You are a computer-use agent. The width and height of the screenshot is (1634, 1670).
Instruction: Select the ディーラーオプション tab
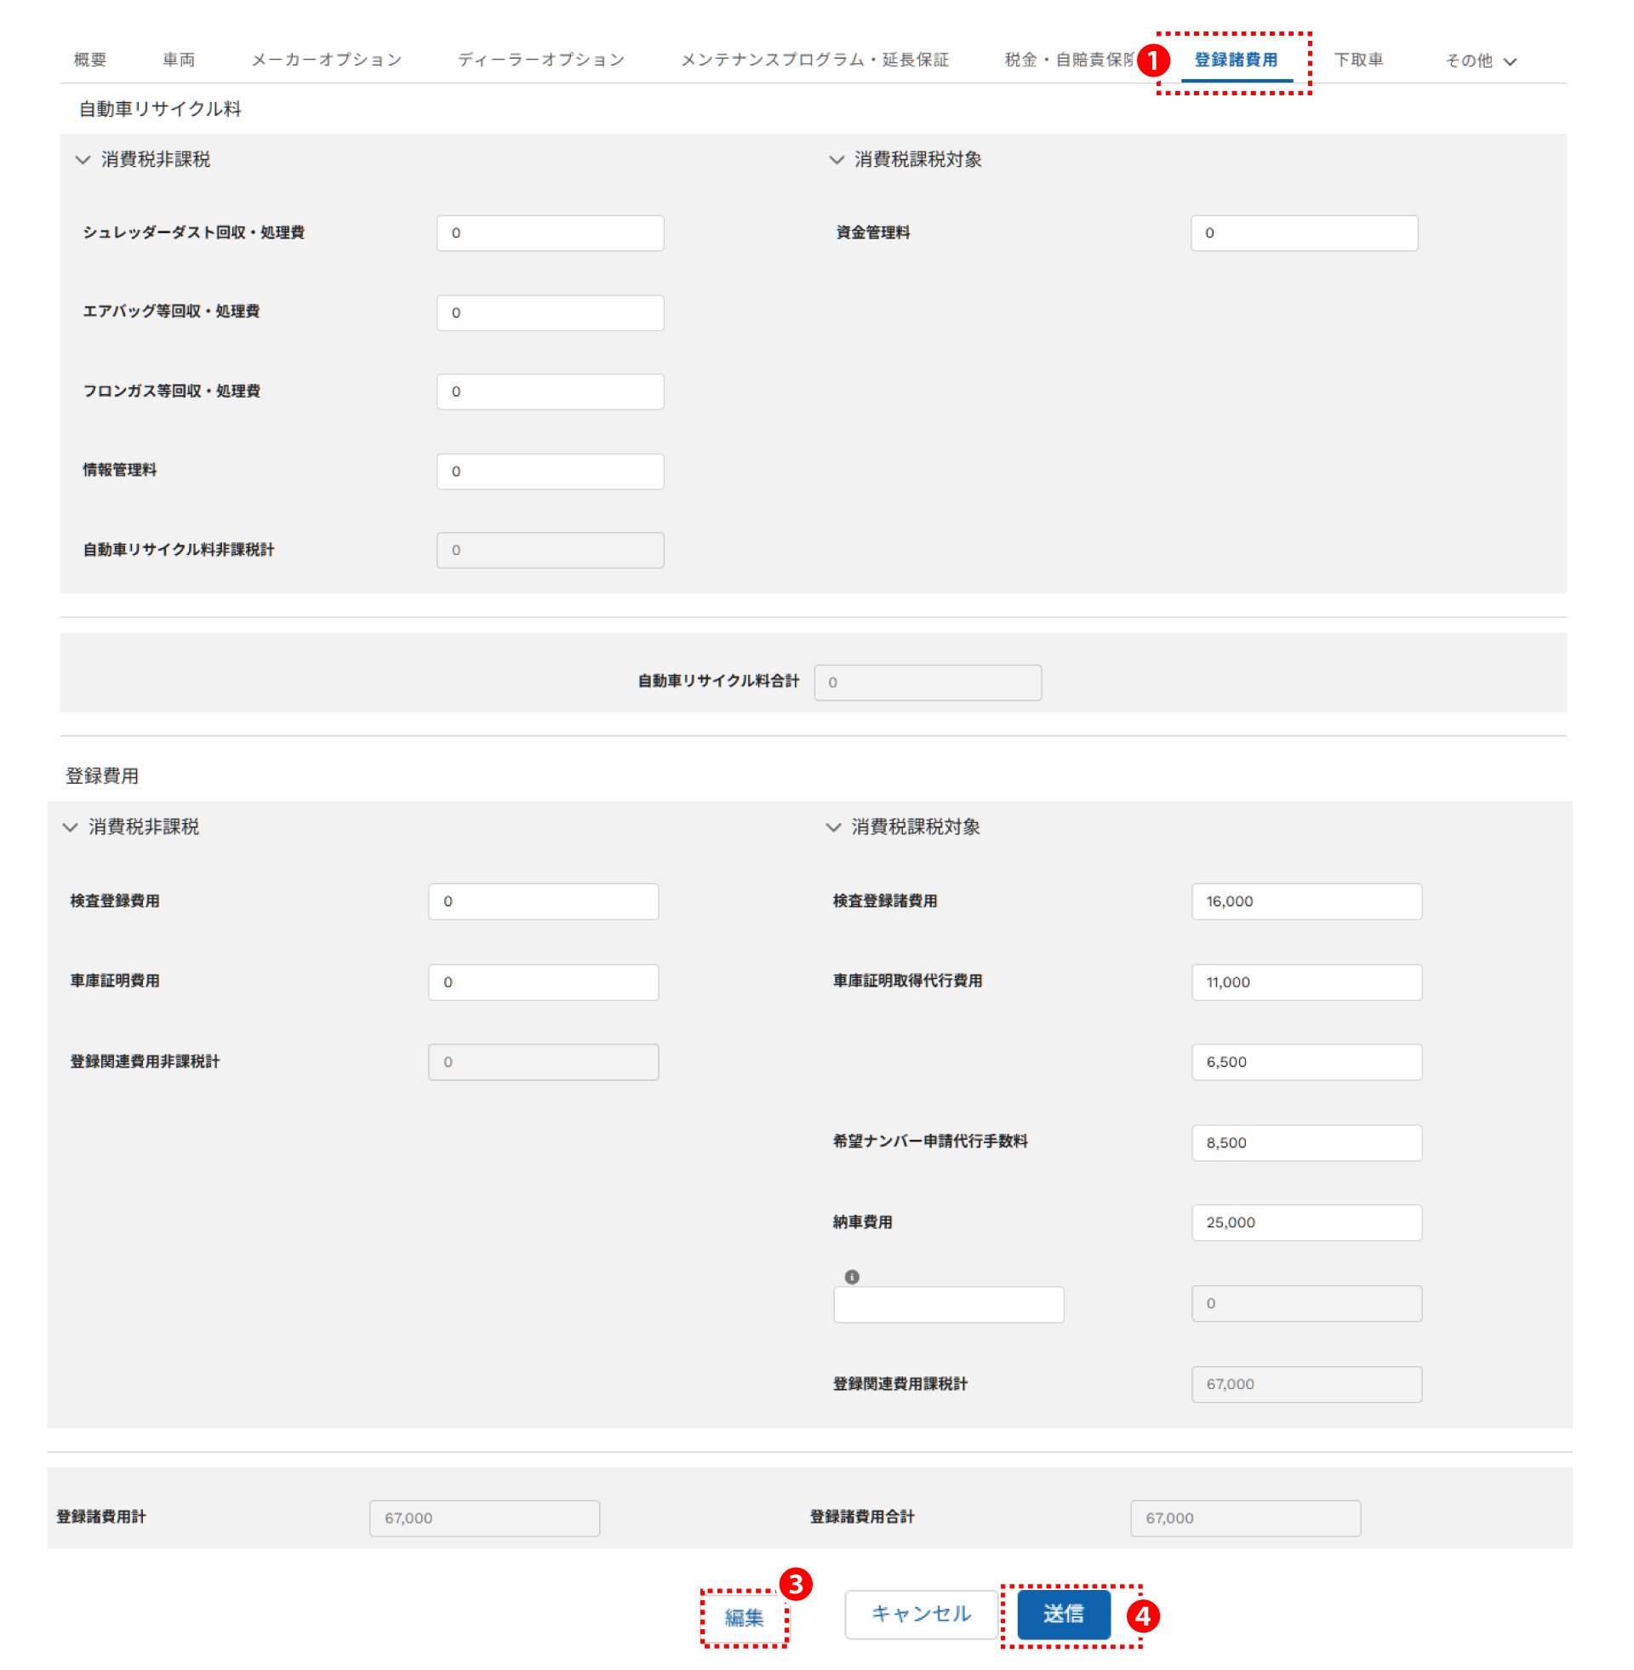point(540,60)
